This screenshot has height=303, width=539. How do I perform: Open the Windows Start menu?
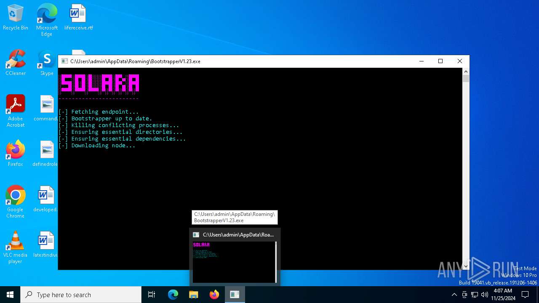tap(10, 295)
